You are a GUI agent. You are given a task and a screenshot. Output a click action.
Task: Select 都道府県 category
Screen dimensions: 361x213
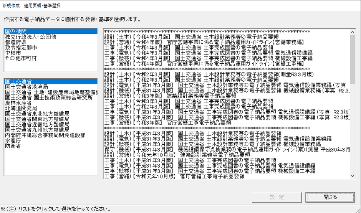pyautogui.click(x=51, y=42)
